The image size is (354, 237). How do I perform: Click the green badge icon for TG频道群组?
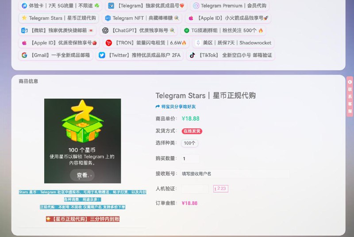(x=186, y=31)
